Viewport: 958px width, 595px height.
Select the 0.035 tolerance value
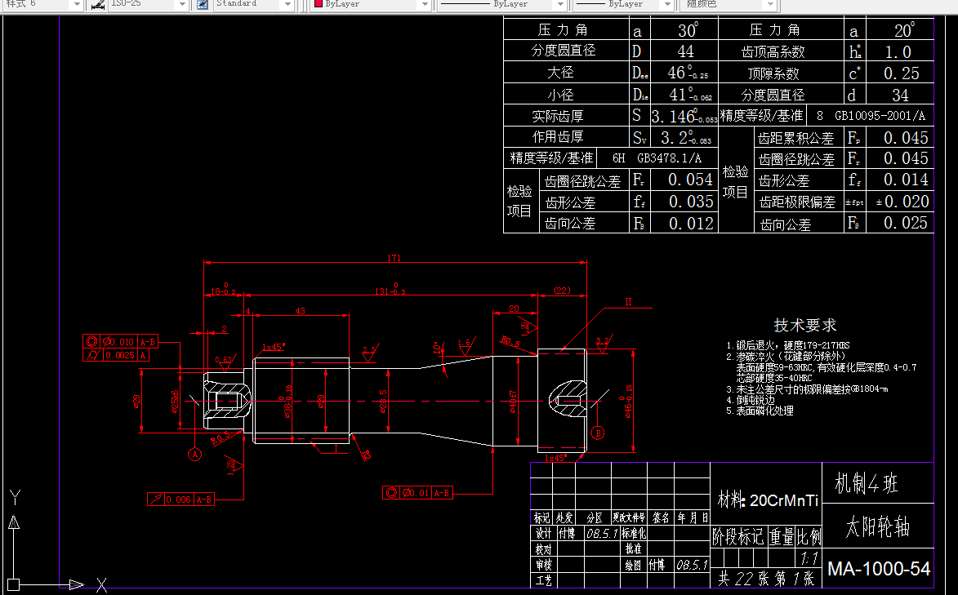pyautogui.click(x=691, y=202)
